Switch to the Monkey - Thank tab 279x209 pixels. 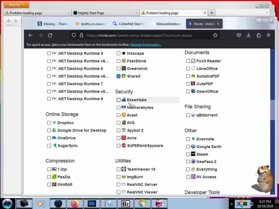click(x=53, y=24)
